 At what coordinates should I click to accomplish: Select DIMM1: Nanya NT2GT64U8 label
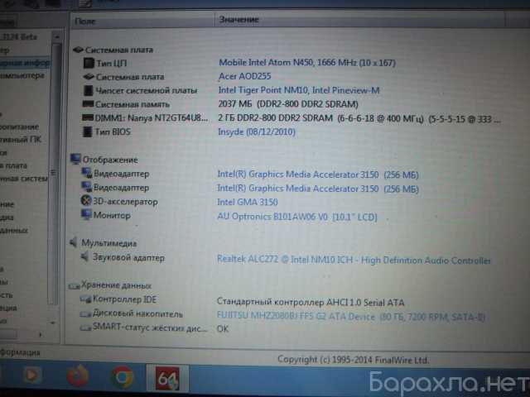[151, 117]
